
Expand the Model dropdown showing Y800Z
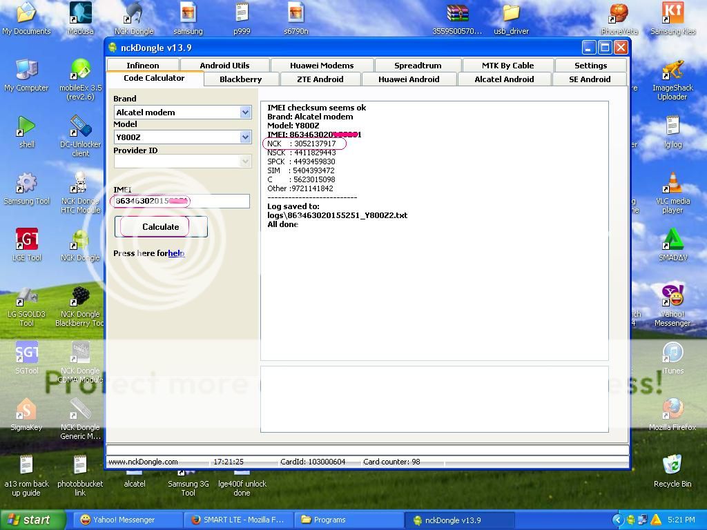[245, 137]
